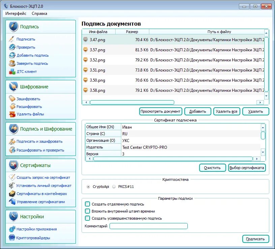Click the Создать запрос на сертификат icon
Viewport: 275px width, 249px height.
[x=12, y=177]
